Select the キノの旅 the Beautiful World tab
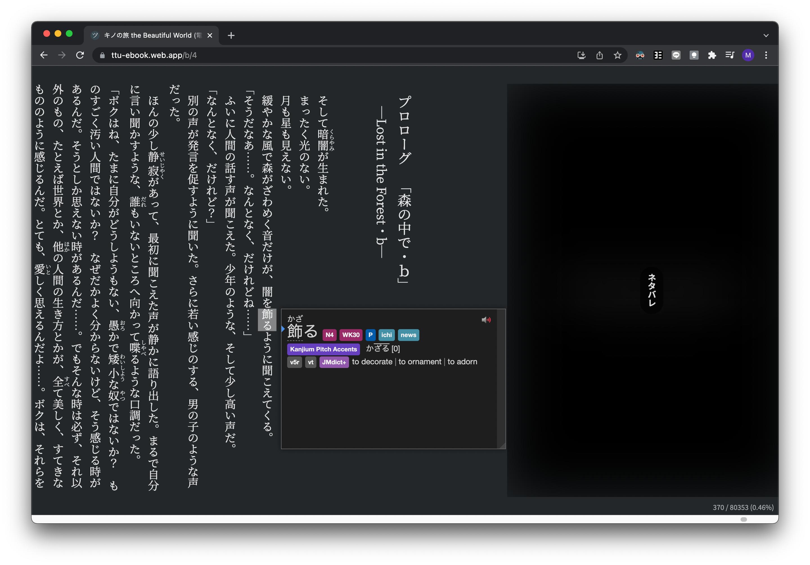The height and width of the screenshot is (565, 810). tap(151, 35)
